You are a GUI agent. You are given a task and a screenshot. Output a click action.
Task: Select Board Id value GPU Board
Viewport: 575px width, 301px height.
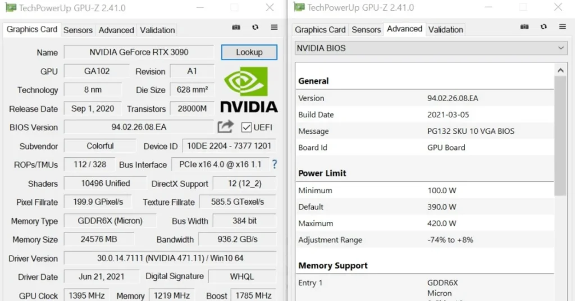click(446, 147)
